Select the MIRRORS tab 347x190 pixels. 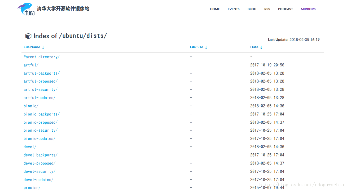[308, 9]
